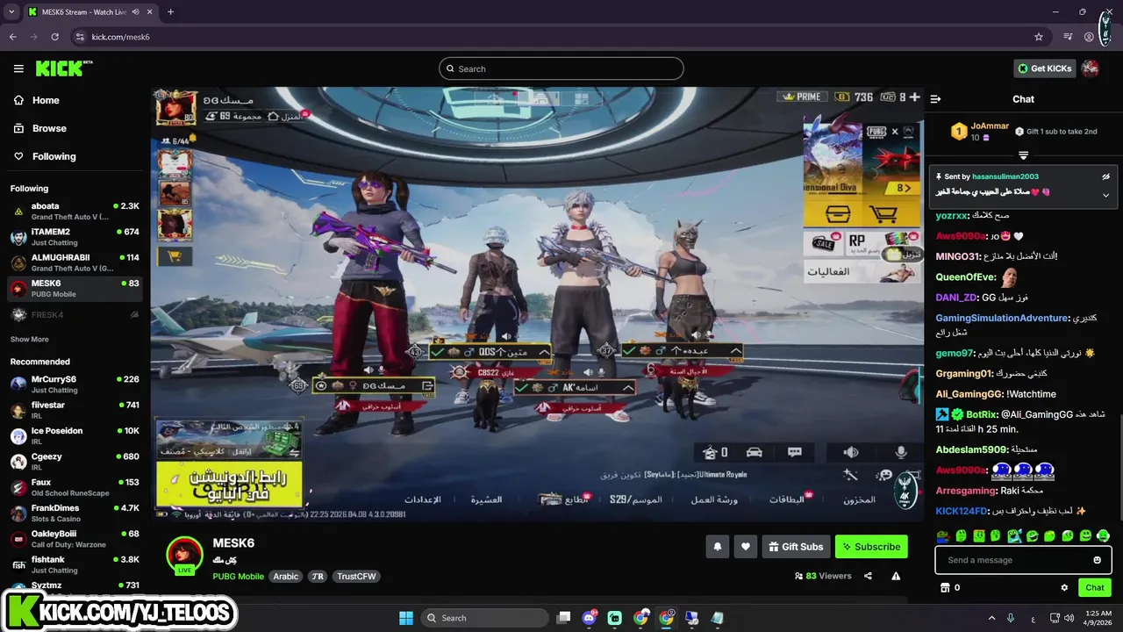Report stream warning triangle icon
Viewport: 1123px width, 632px height.
tap(896, 576)
